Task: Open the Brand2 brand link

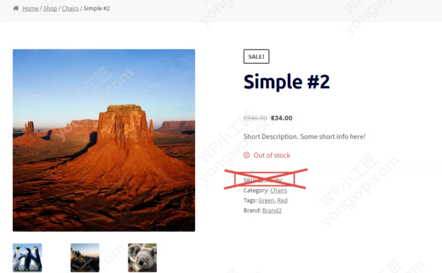Action: 272,210
